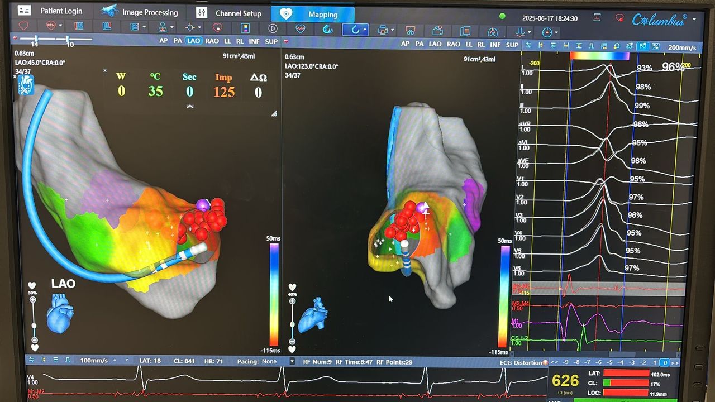Select RL view in right map

tap(481, 44)
